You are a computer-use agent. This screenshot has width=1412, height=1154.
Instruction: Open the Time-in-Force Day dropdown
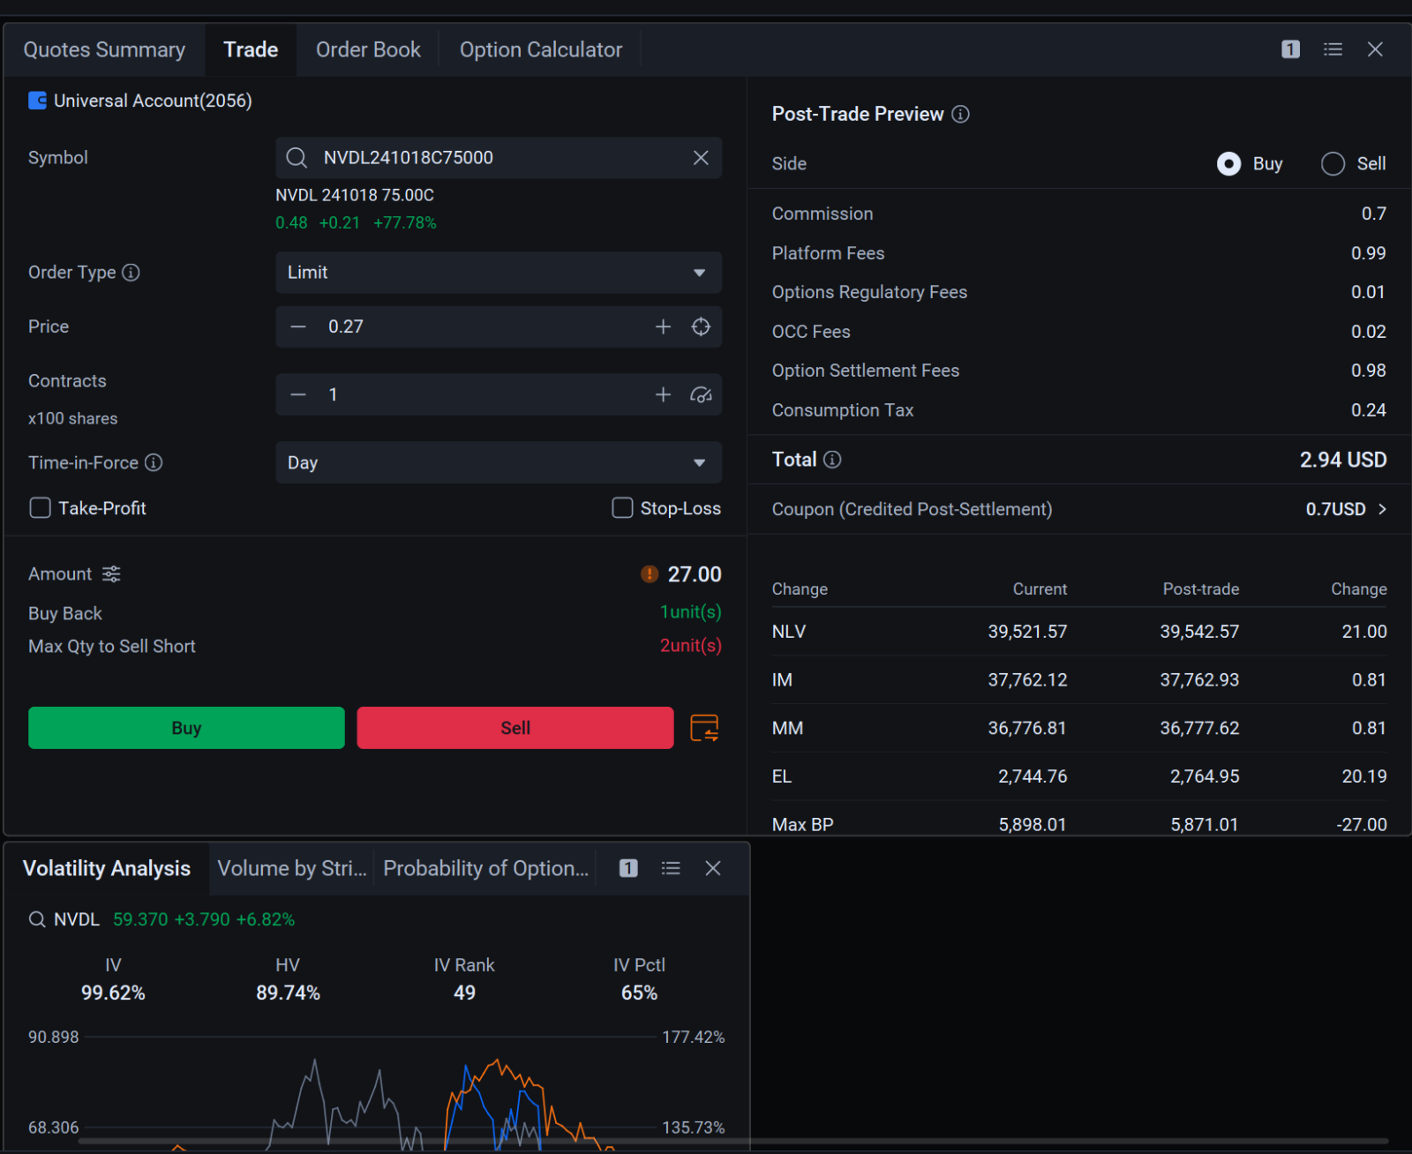pyautogui.click(x=499, y=462)
